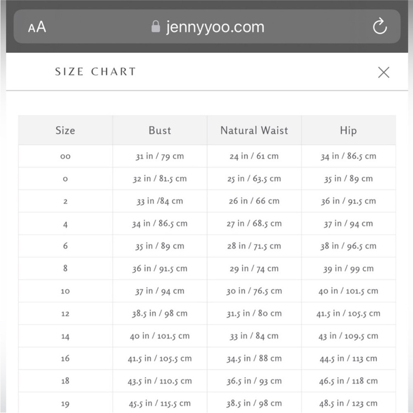Select the Bust column header
This screenshot has width=413, height=413.
(x=160, y=131)
